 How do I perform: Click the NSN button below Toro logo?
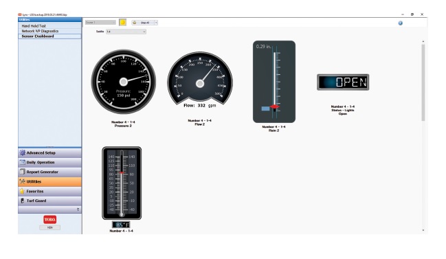(x=49, y=227)
